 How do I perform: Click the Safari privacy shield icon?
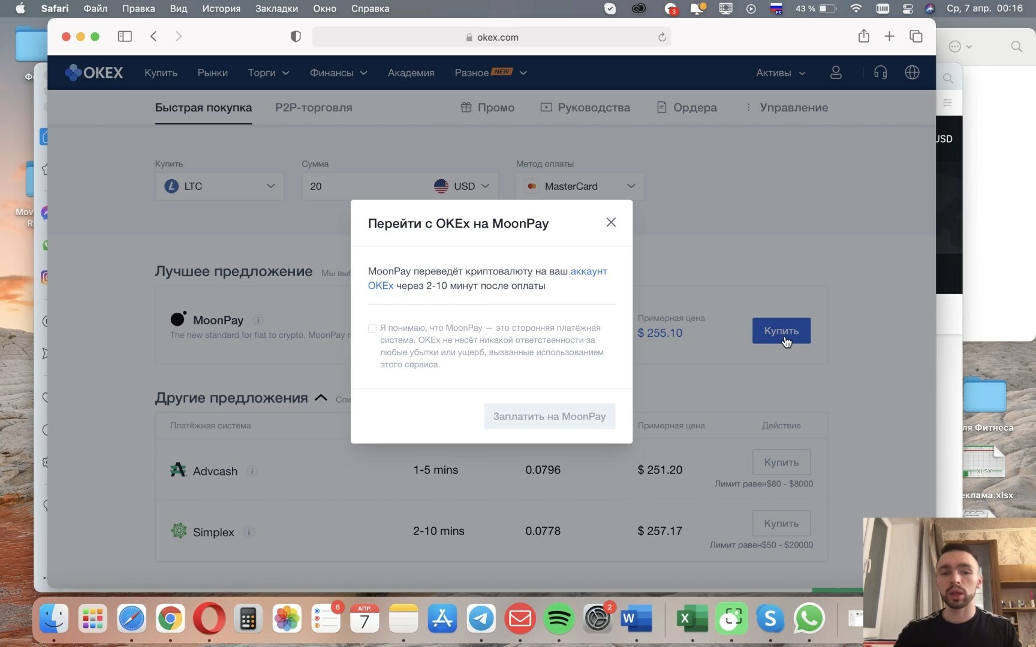click(x=296, y=37)
